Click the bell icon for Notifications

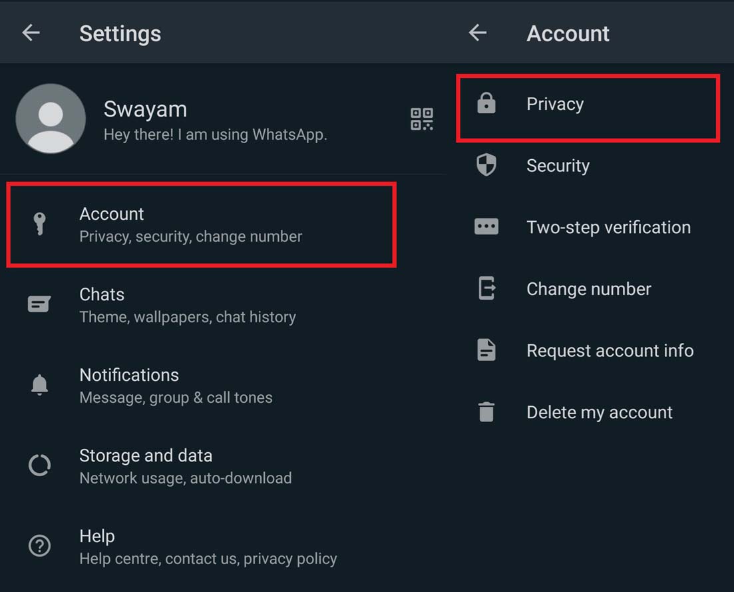click(x=39, y=385)
